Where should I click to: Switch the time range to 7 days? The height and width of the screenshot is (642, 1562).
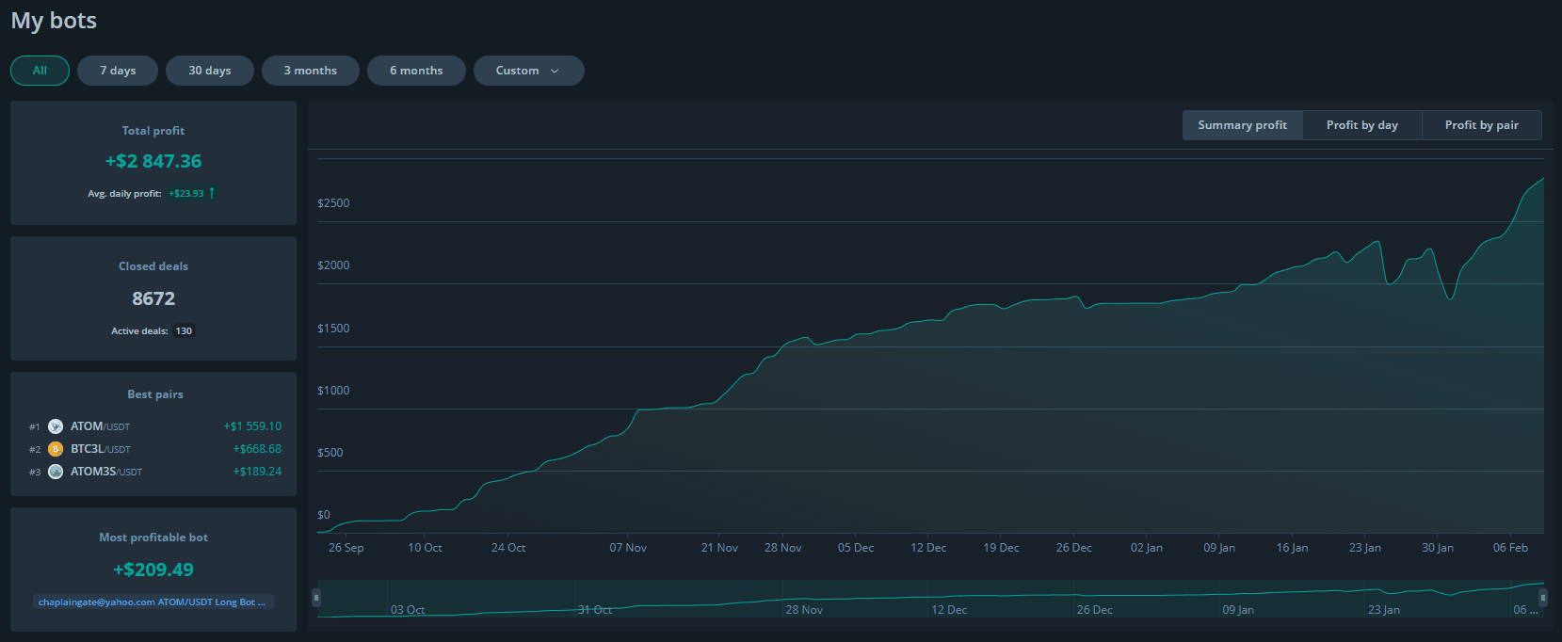tap(118, 71)
